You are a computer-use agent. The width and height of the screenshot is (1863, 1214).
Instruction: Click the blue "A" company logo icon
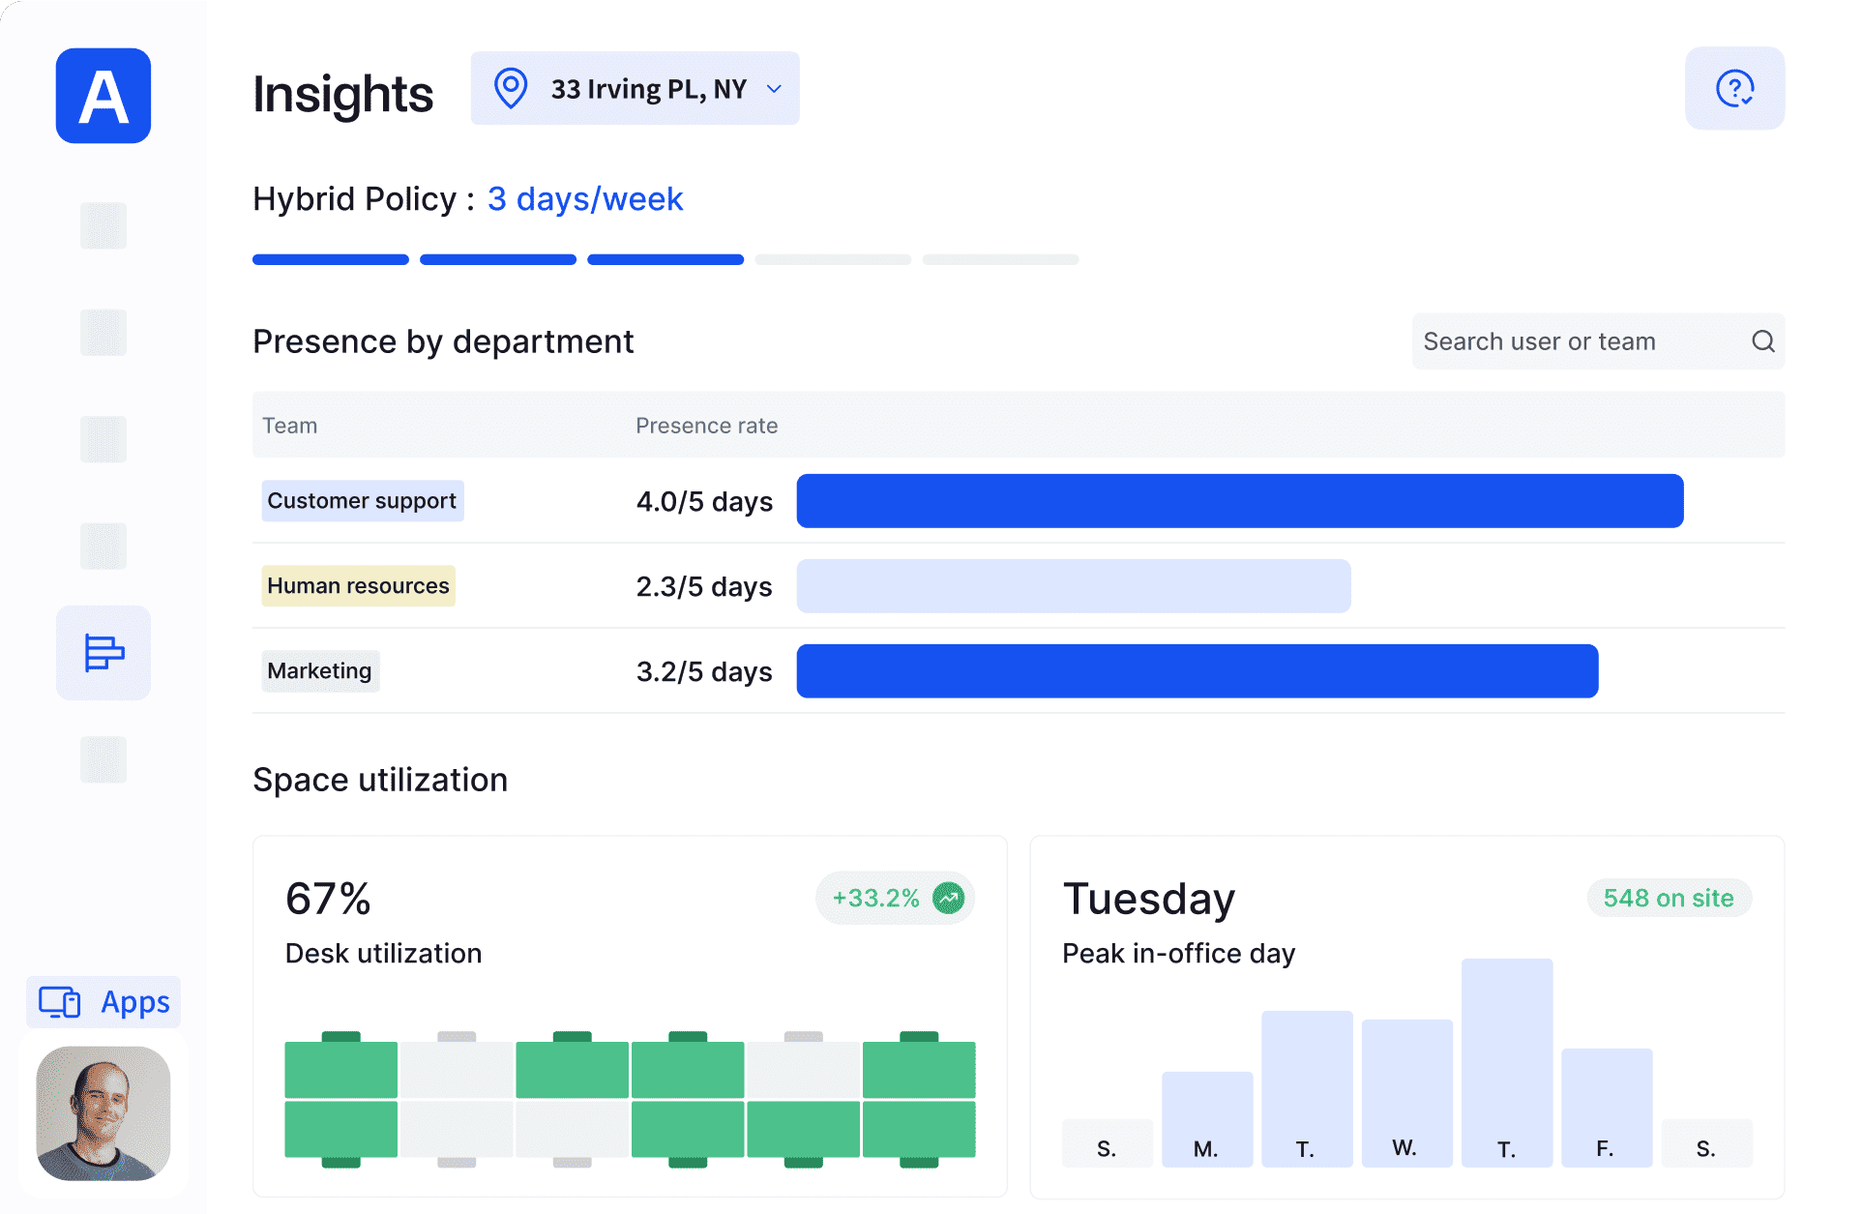pyautogui.click(x=103, y=96)
